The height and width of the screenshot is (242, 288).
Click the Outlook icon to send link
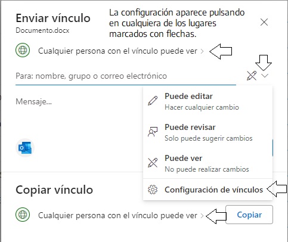(25, 148)
